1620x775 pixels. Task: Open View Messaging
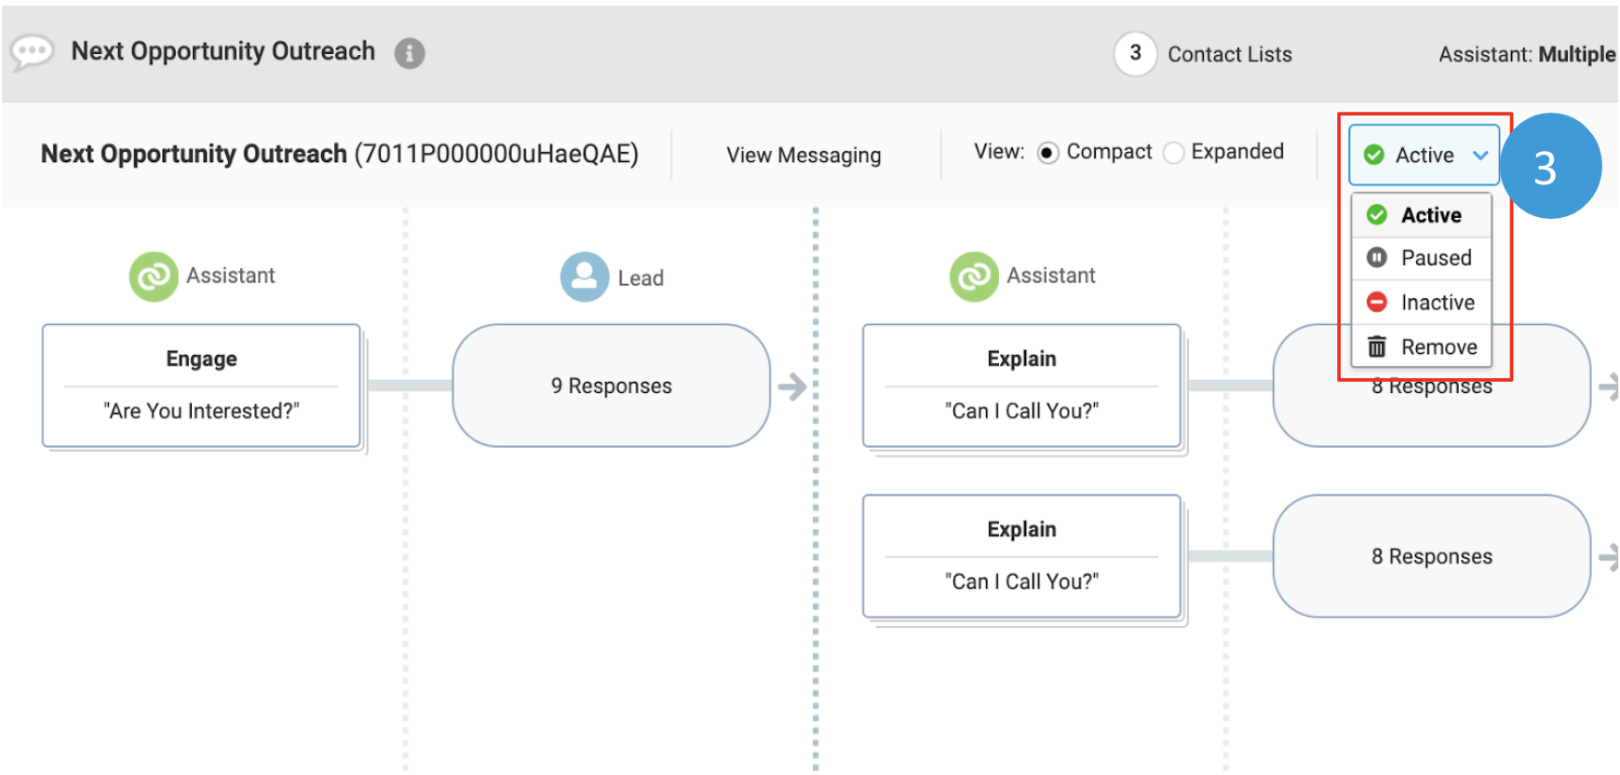click(x=803, y=155)
